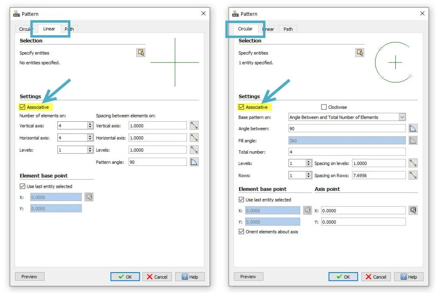Click Cancel in the Linear pattern dialog
Image resolution: width=439 pixels, height=294 pixels.
click(157, 277)
